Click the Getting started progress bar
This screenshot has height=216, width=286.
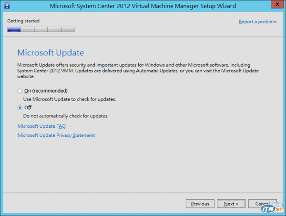pos(41,29)
